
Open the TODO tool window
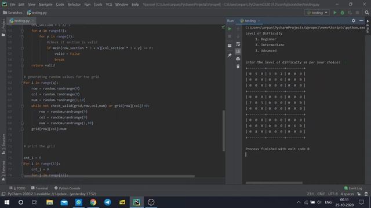(x=17, y=188)
